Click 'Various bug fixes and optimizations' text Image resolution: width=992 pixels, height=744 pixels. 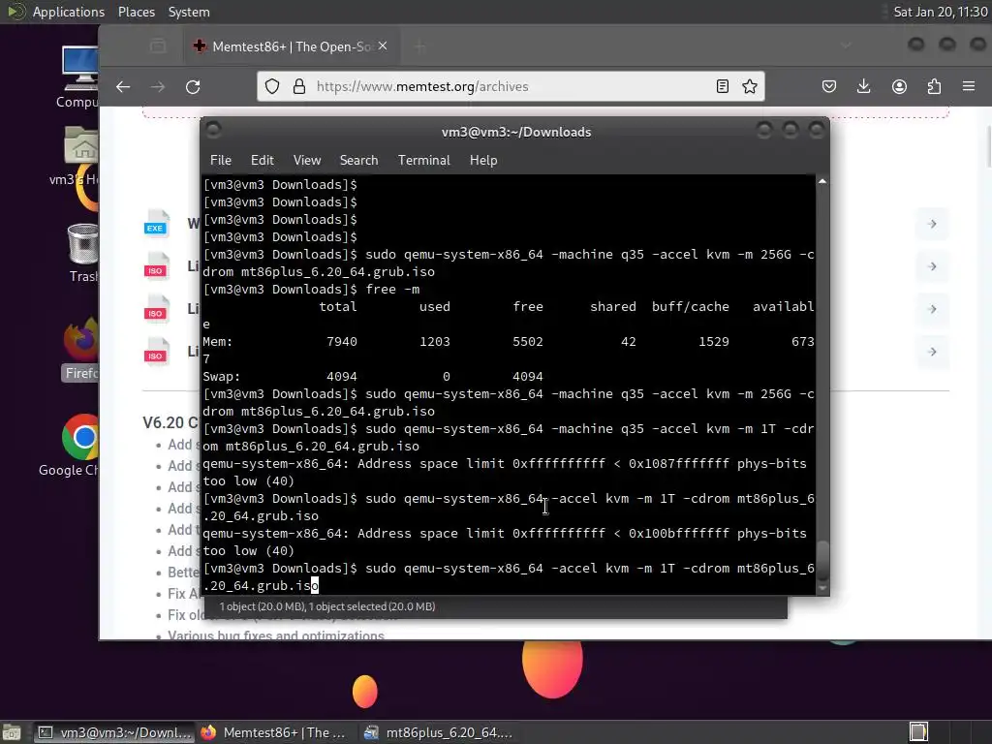coord(276,635)
